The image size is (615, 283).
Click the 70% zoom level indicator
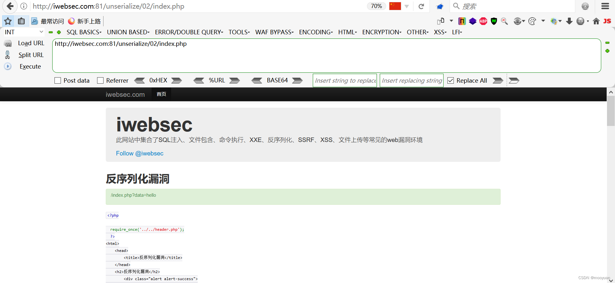coord(376,6)
